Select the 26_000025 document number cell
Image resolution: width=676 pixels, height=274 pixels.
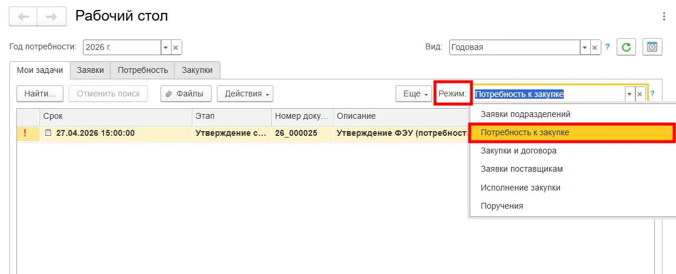click(303, 133)
